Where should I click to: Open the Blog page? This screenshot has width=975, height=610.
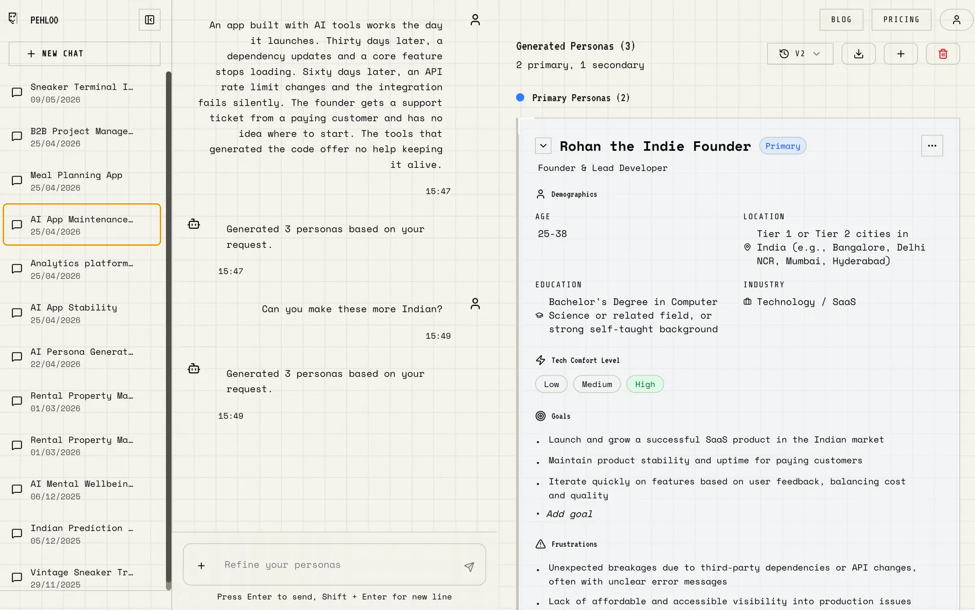click(x=841, y=20)
